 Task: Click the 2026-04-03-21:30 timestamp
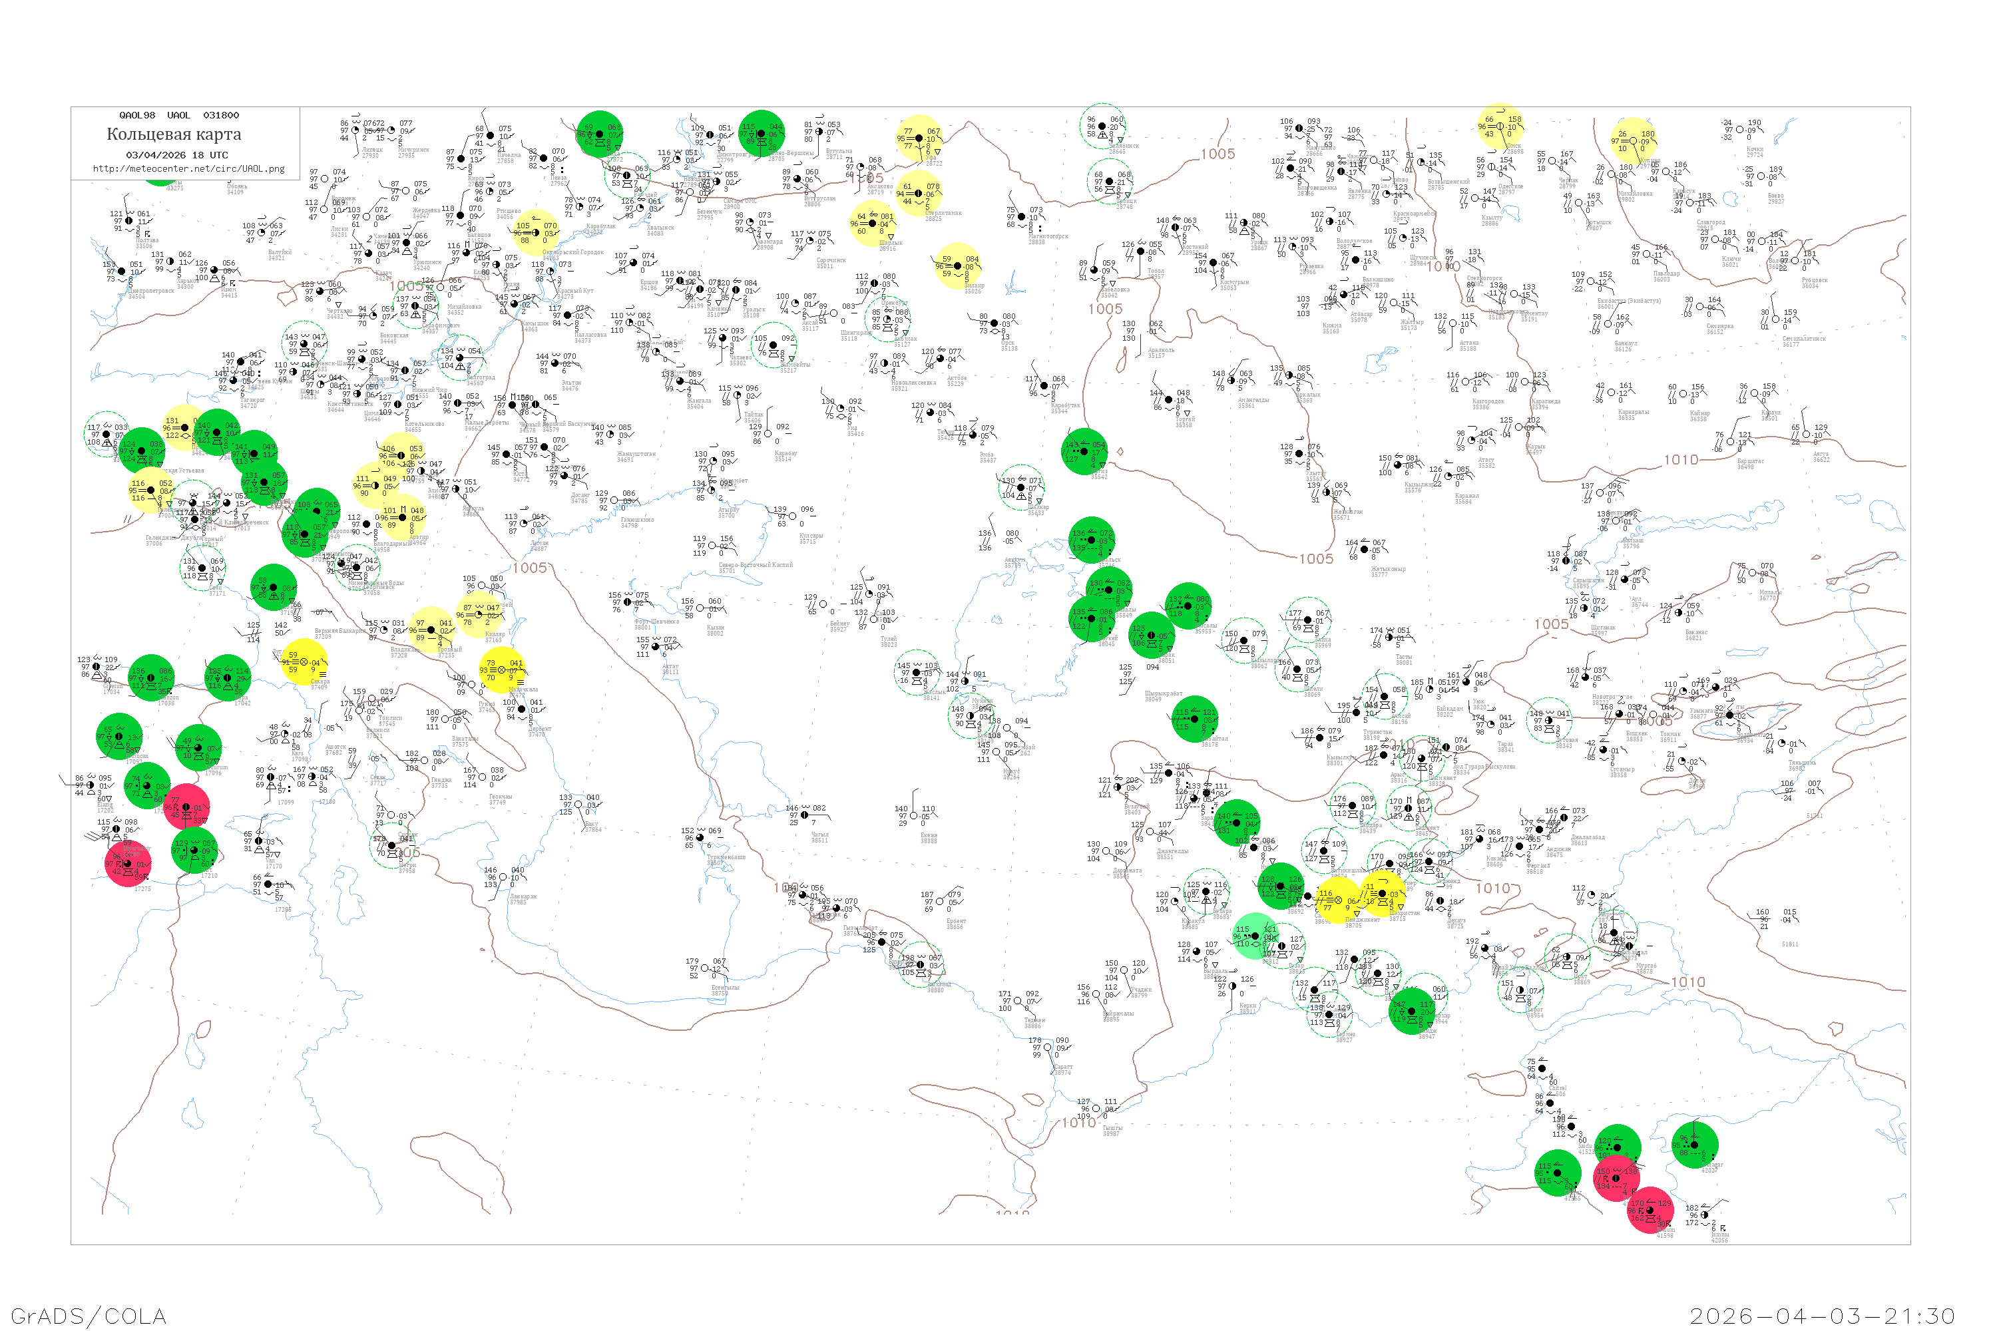(x=1822, y=1315)
